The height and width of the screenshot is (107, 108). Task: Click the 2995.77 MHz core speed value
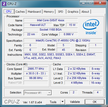[36, 69]
